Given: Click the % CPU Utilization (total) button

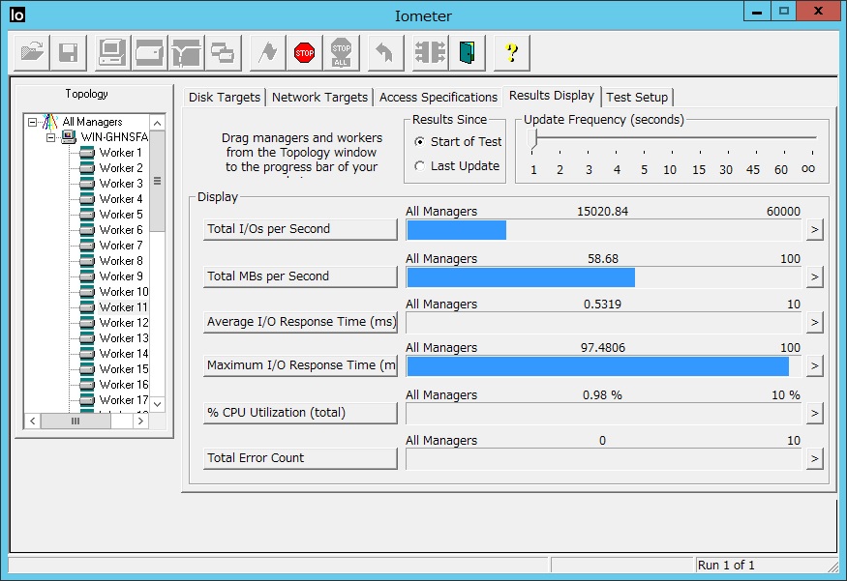Looking at the screenshot, I should tap(300, 413).
